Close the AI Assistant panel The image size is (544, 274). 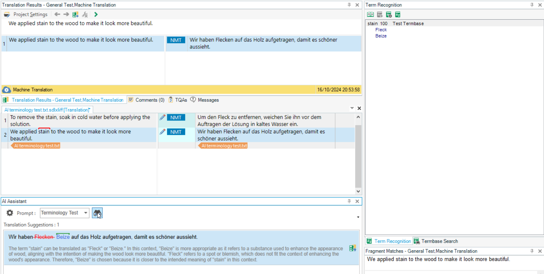(x=357, y=201)
